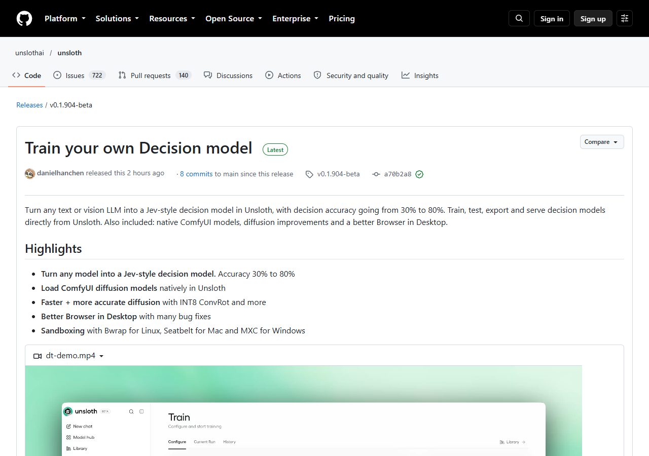Click search icon in Unsloth demo sidebar
Screen dimensions: 649x456
[x=131, y=411]
